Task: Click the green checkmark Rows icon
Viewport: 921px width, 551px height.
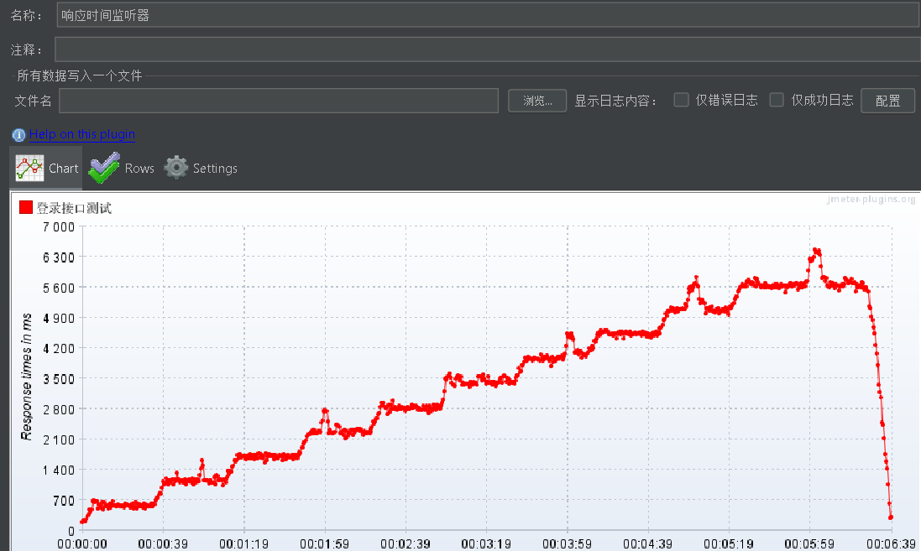Action: click(x=104, y=168)
